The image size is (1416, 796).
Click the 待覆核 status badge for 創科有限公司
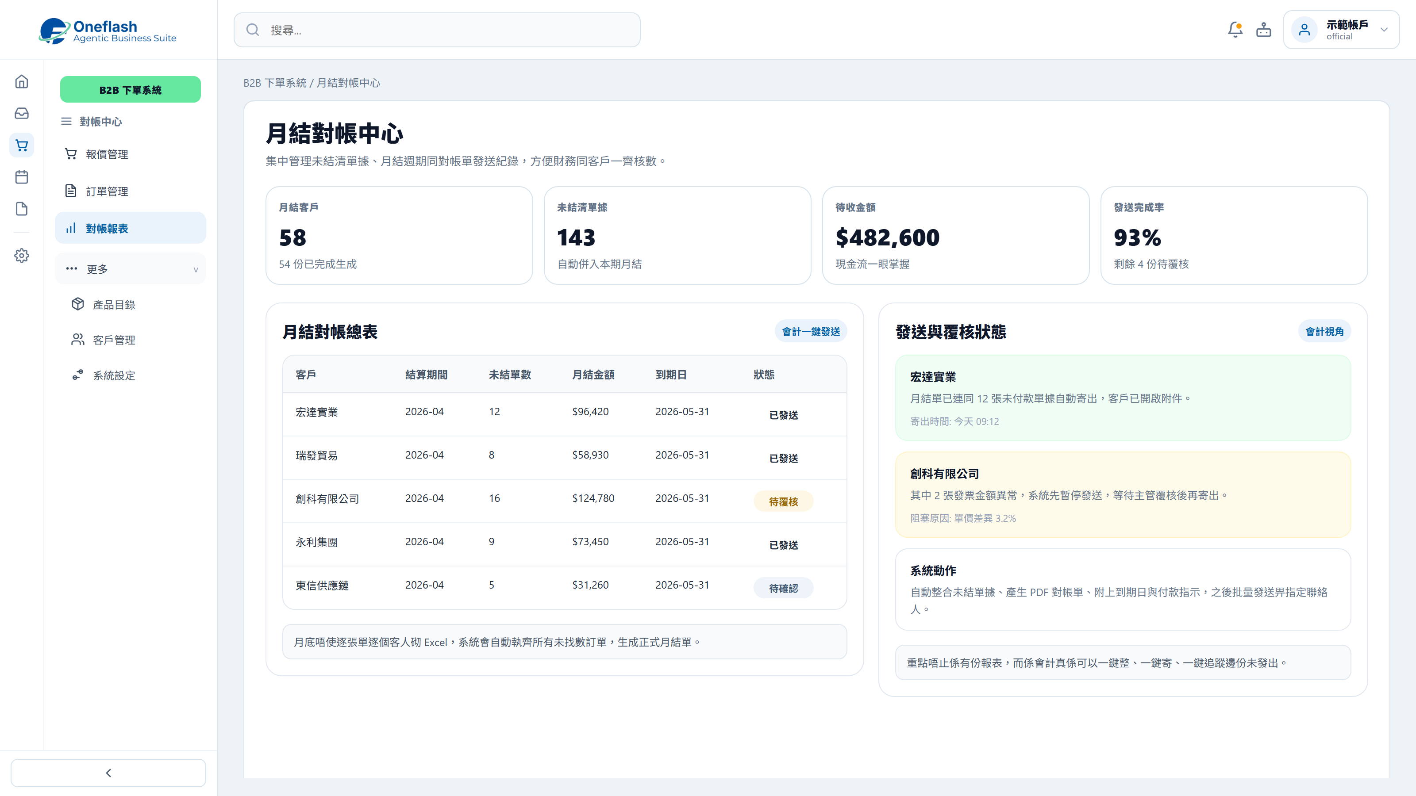783,501
